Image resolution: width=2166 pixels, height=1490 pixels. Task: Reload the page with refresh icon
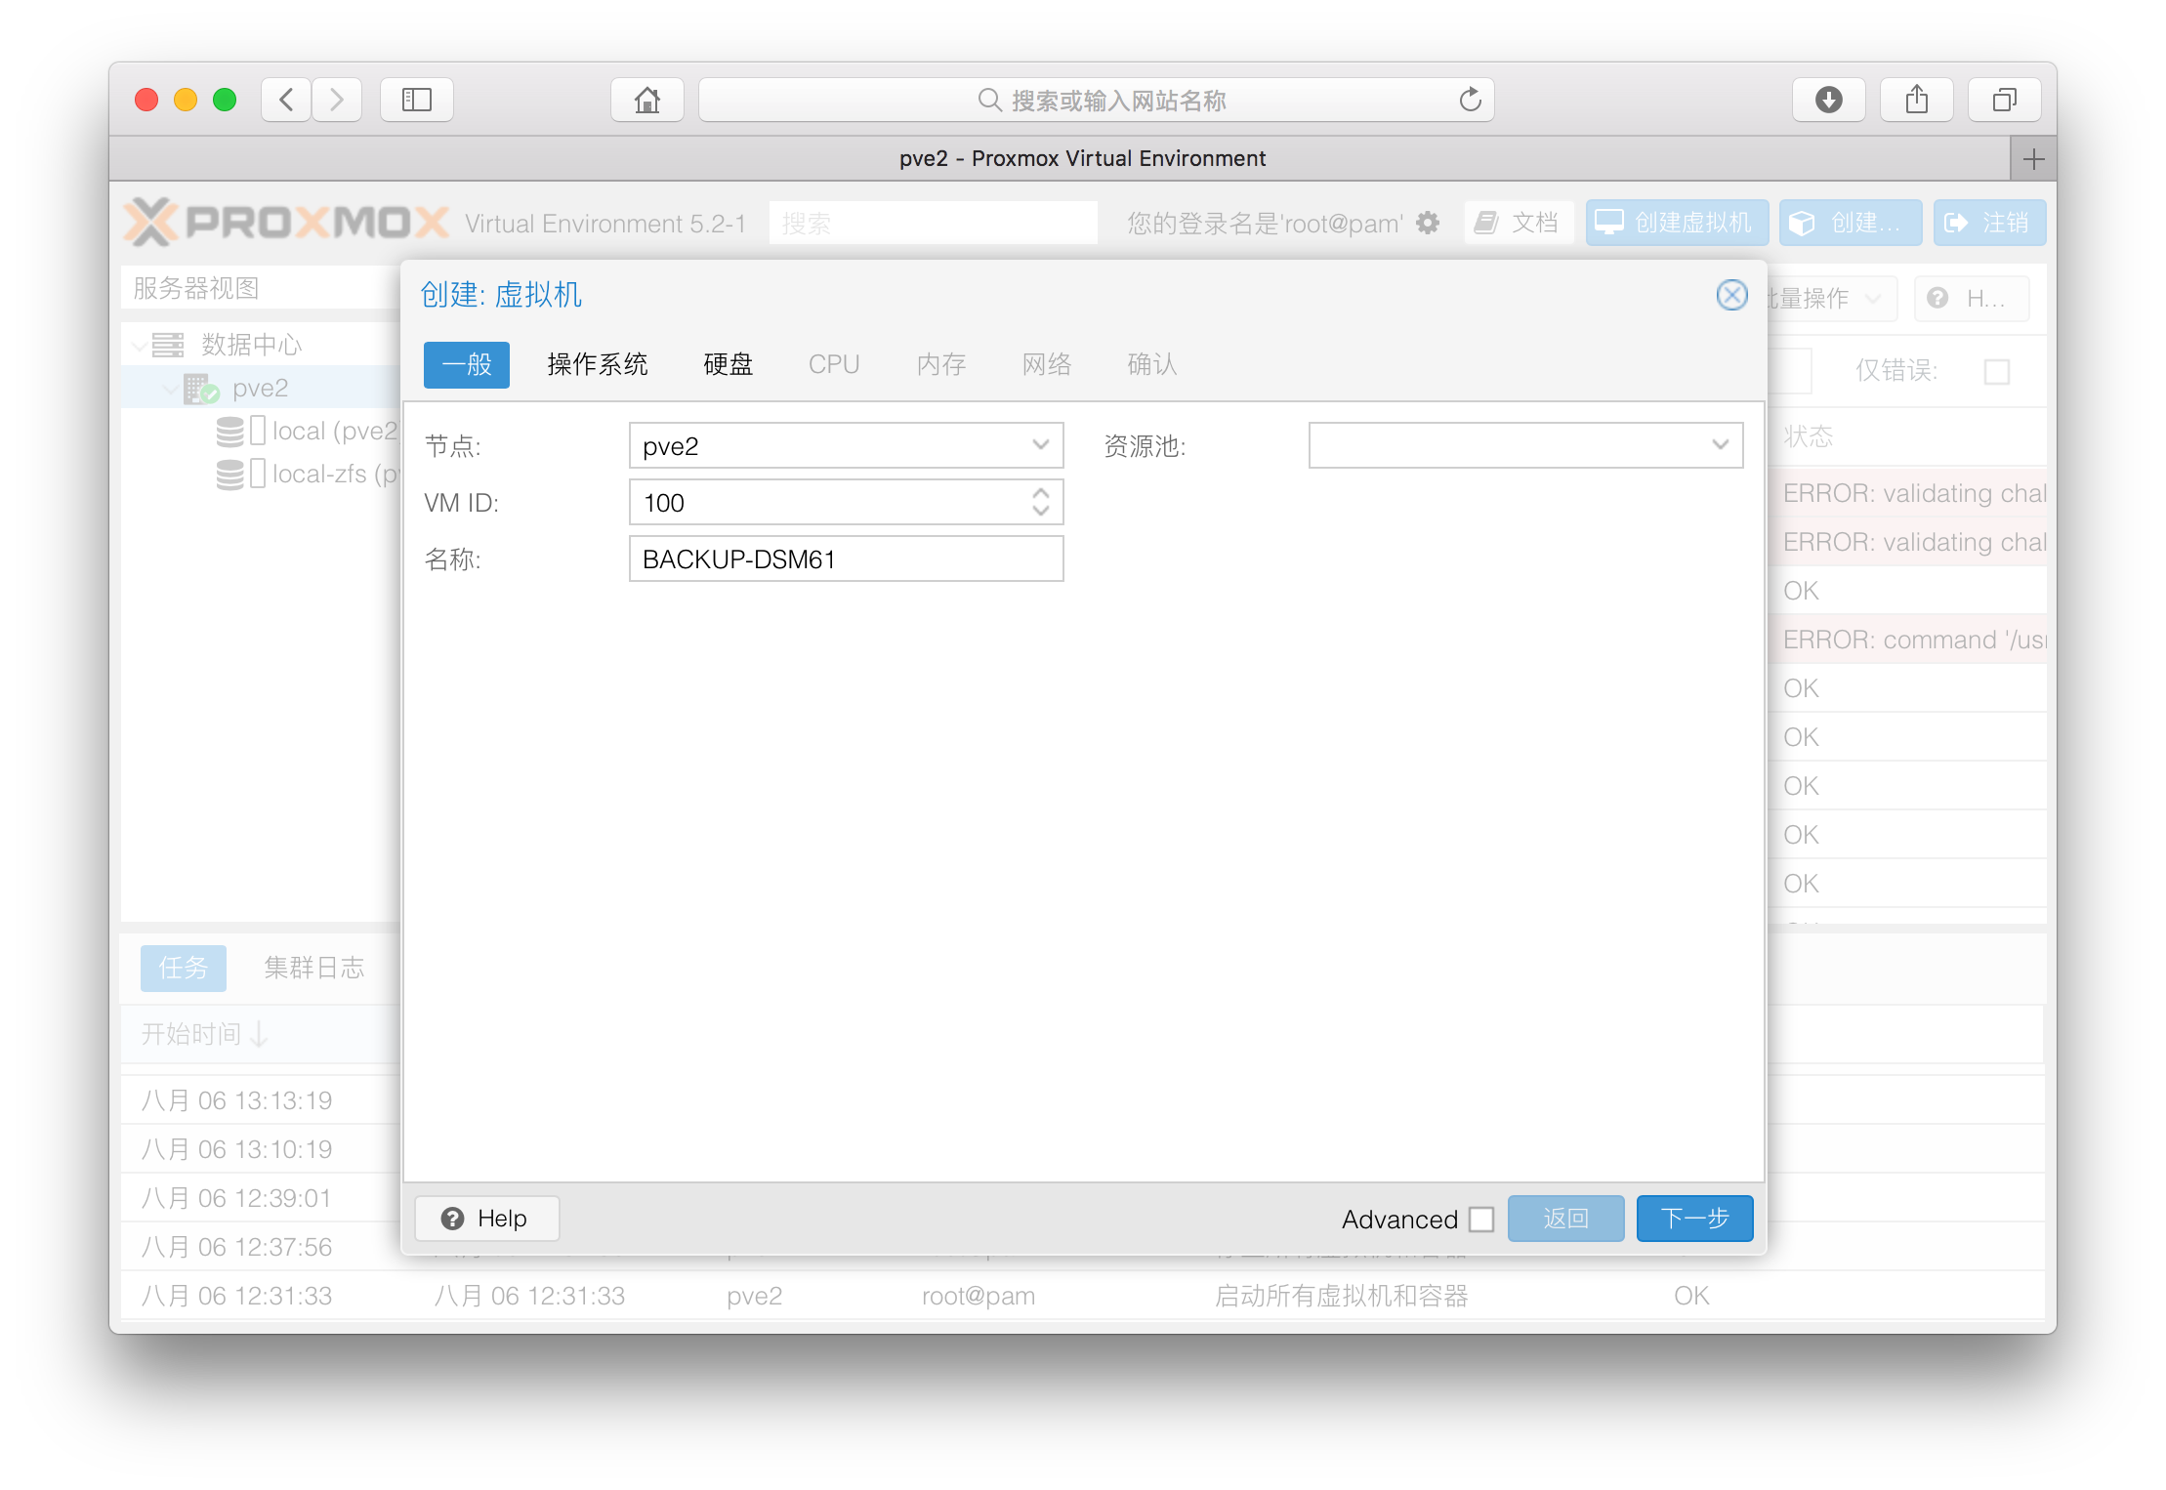tap(1470, 100)
